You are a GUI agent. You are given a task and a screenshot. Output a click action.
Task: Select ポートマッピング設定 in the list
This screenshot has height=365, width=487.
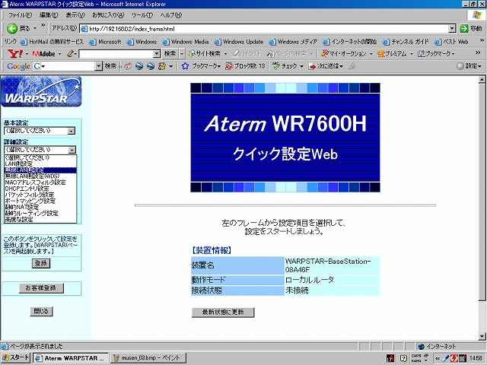[x=40, y=201]
